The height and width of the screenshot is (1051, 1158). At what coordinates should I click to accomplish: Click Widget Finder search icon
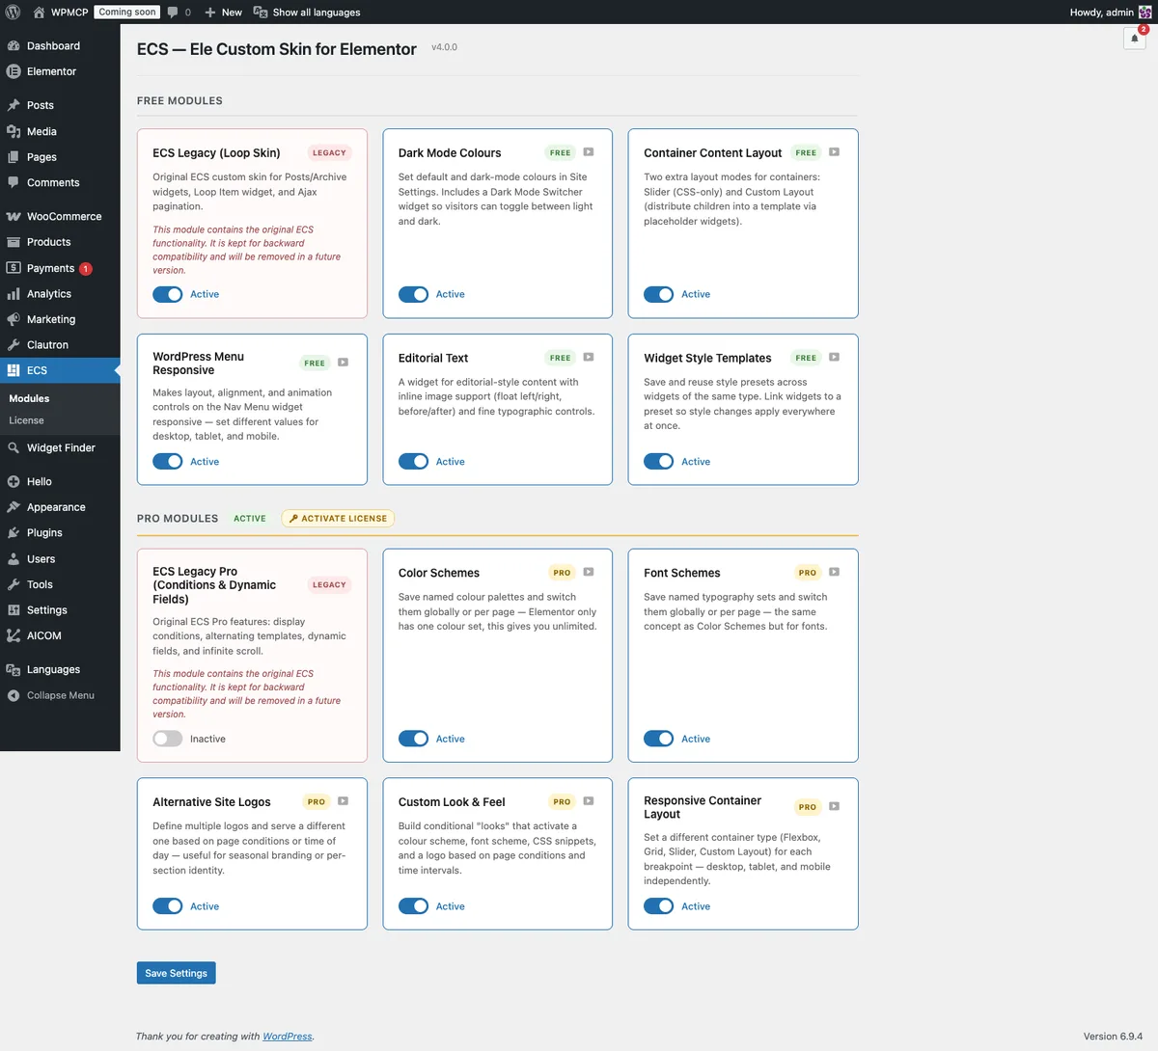pos(14,447)
